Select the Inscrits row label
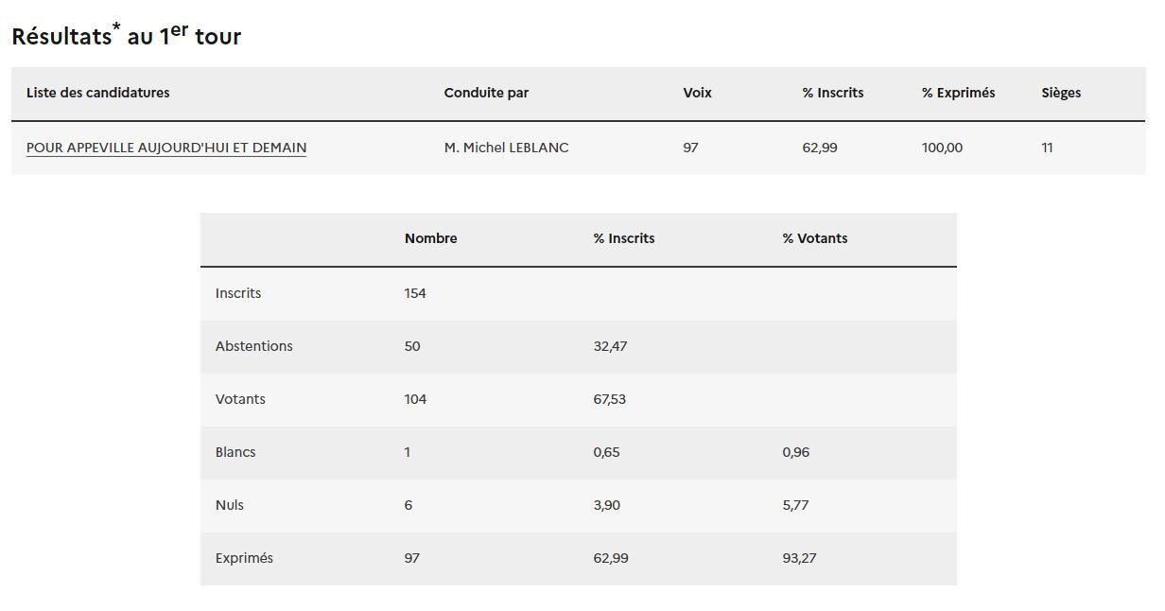Viewport: 1165px width, 611px height. point(238,293)
